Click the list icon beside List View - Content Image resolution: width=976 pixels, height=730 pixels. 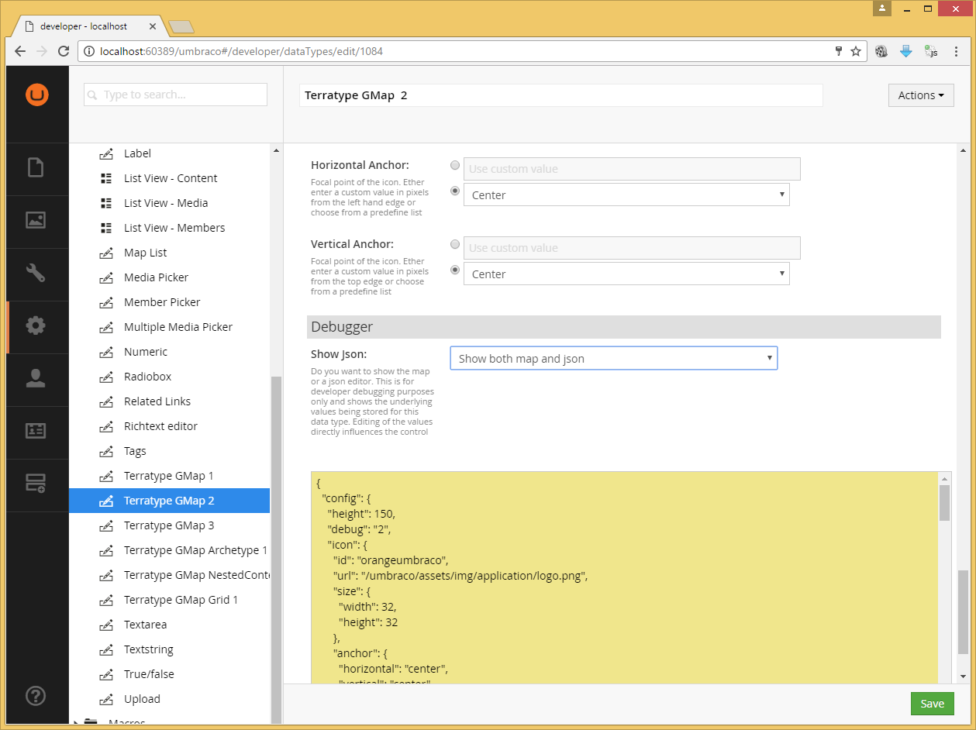click(106, 178)
